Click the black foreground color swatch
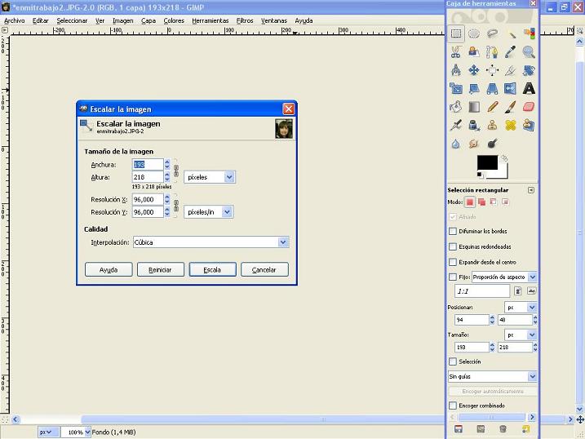Screen dimensions: 585x439 [x=487, y=162]
